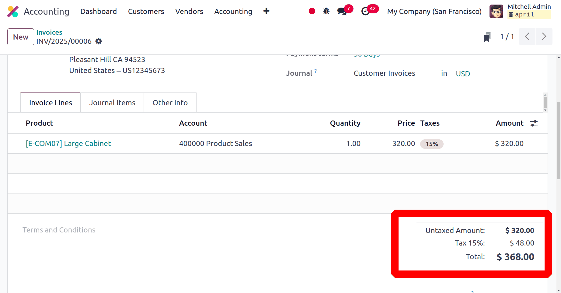This screenshot has width=561, height=293.
Task: Switch to the Other Info tab
Action: (x=170, y=103)
